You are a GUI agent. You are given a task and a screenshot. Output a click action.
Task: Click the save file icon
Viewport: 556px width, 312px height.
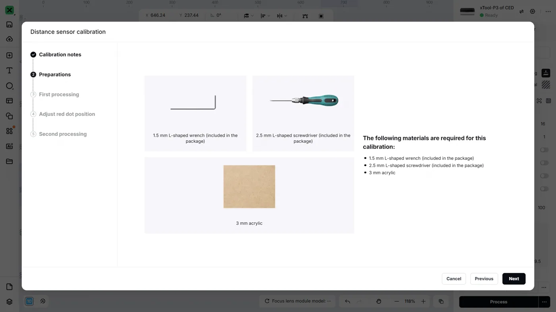click(x=10, y=25)
